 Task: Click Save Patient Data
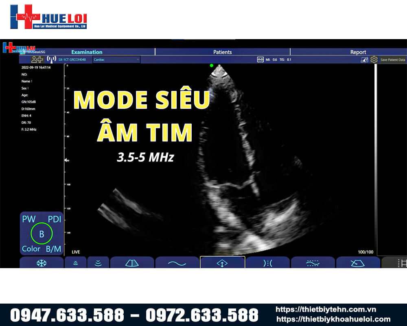pyautogui.click(x=392, y=60)
